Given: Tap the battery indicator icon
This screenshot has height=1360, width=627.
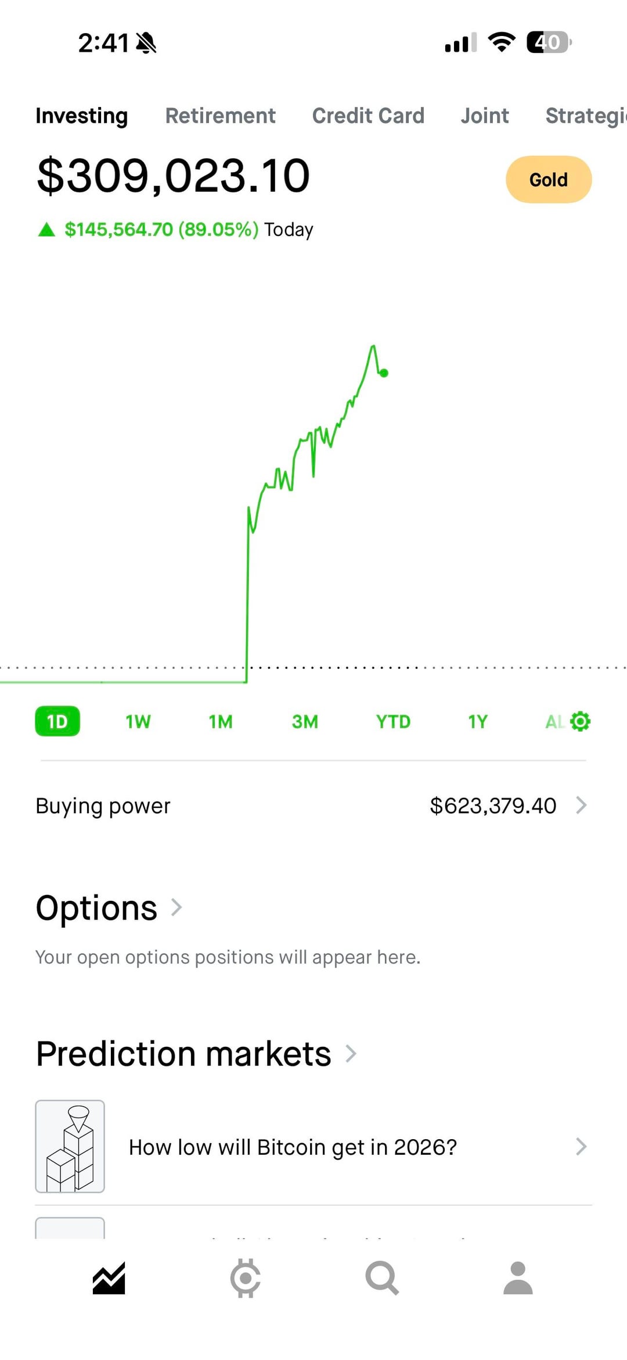Looking at the screenshot, I should coord(549,42).
